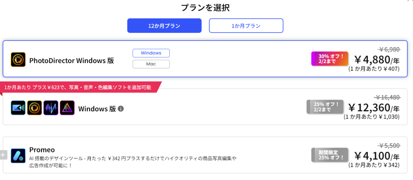This screenshot has width=413, height=180.
Task: Switch to the 1か月プラン tab
Action: click(246, 26)
